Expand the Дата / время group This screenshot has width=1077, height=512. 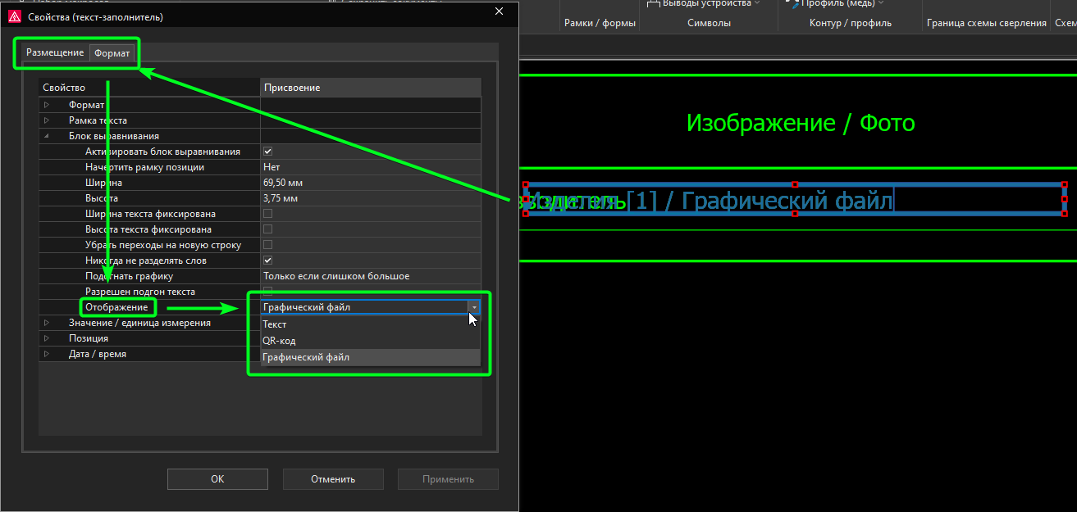click(47, 354)
